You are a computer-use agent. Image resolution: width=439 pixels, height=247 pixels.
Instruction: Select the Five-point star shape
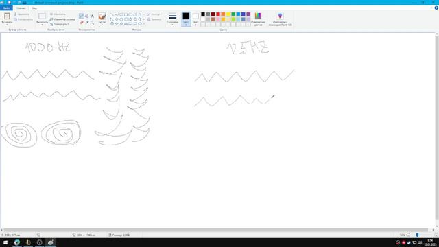(121, 24)
